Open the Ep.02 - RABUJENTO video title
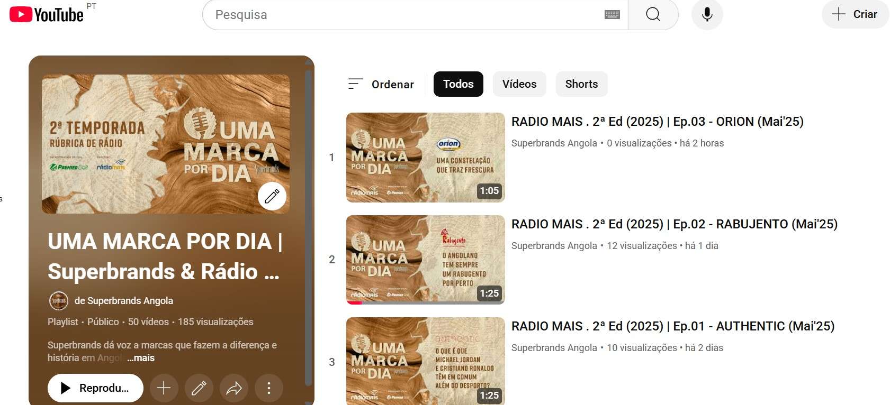This screenshot has width=890, height=405. tap(675, 224)
